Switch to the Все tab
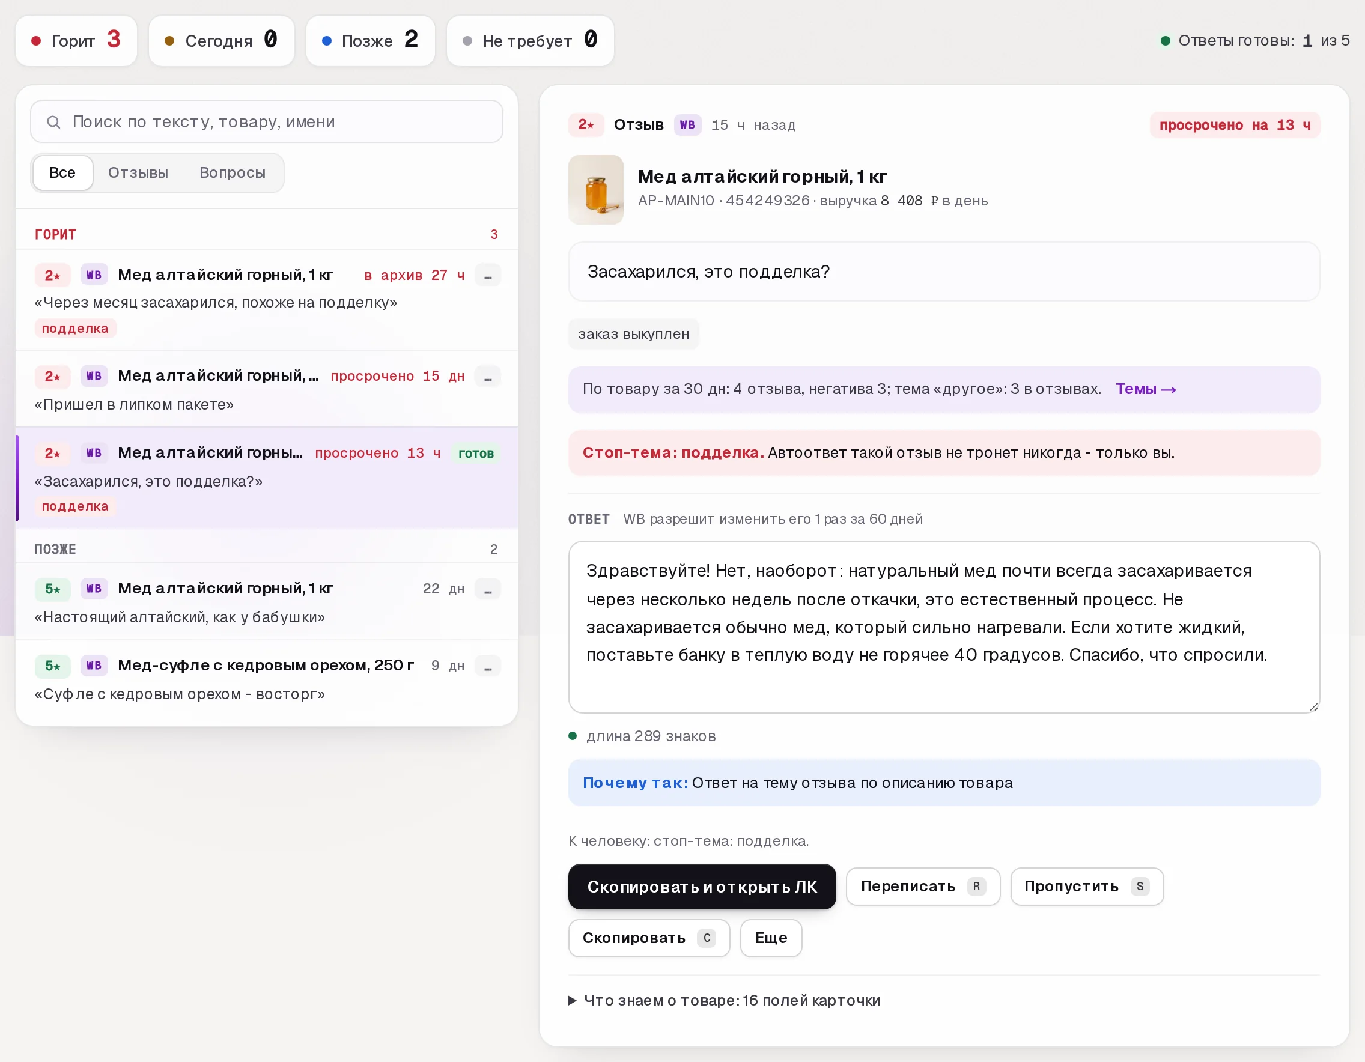Viewport: 1365px width, 1062px height. point(62,173)
